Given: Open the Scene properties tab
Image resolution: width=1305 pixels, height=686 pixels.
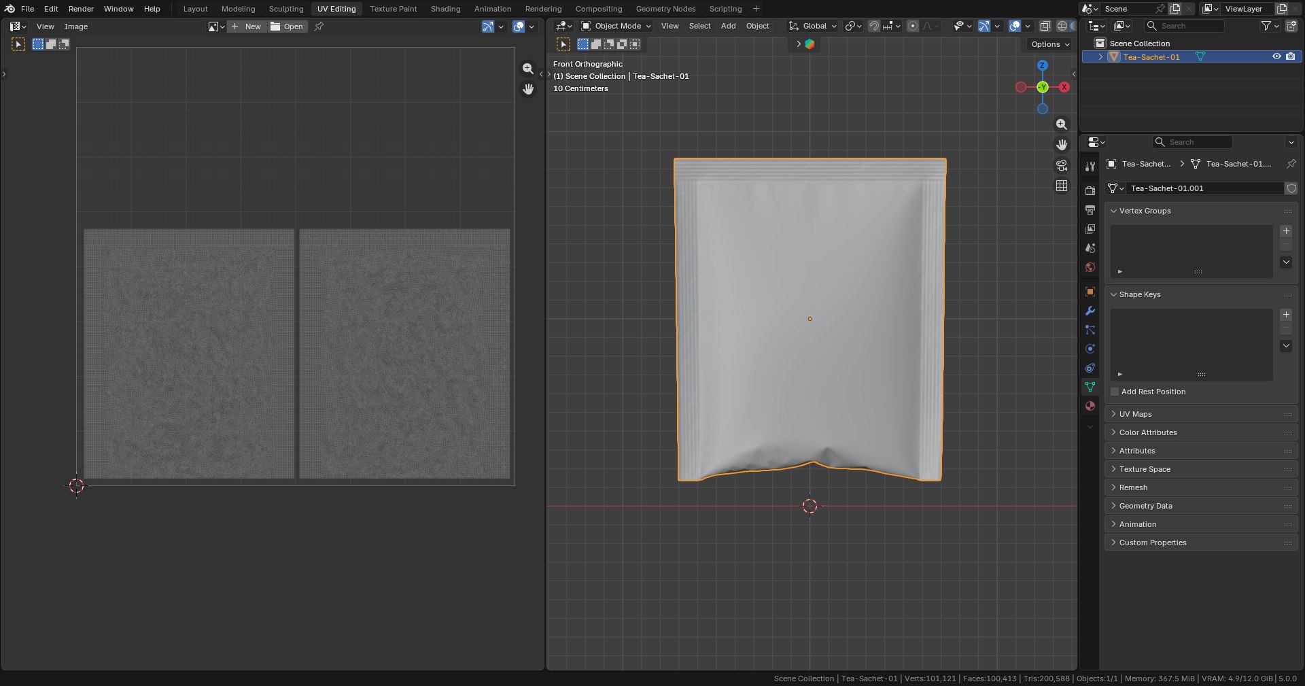Looking at the screenshot, I should pyautogui.click(x=1090, y=248).
